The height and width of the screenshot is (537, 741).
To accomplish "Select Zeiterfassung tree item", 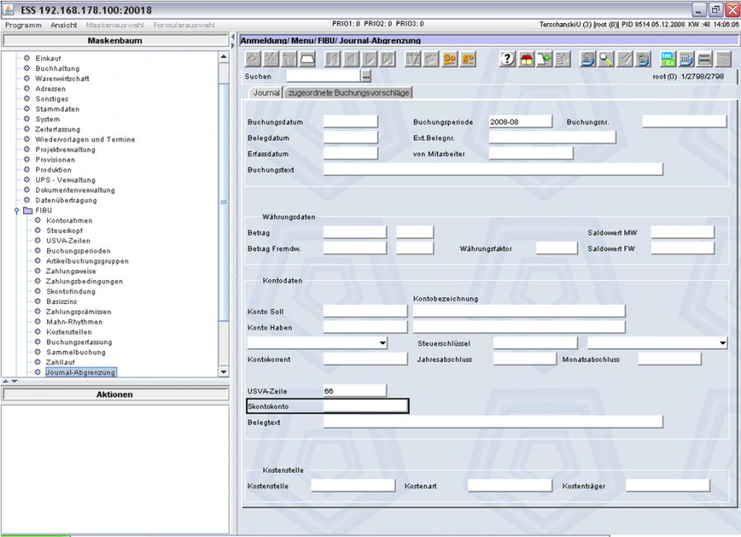I will [58, 129].
